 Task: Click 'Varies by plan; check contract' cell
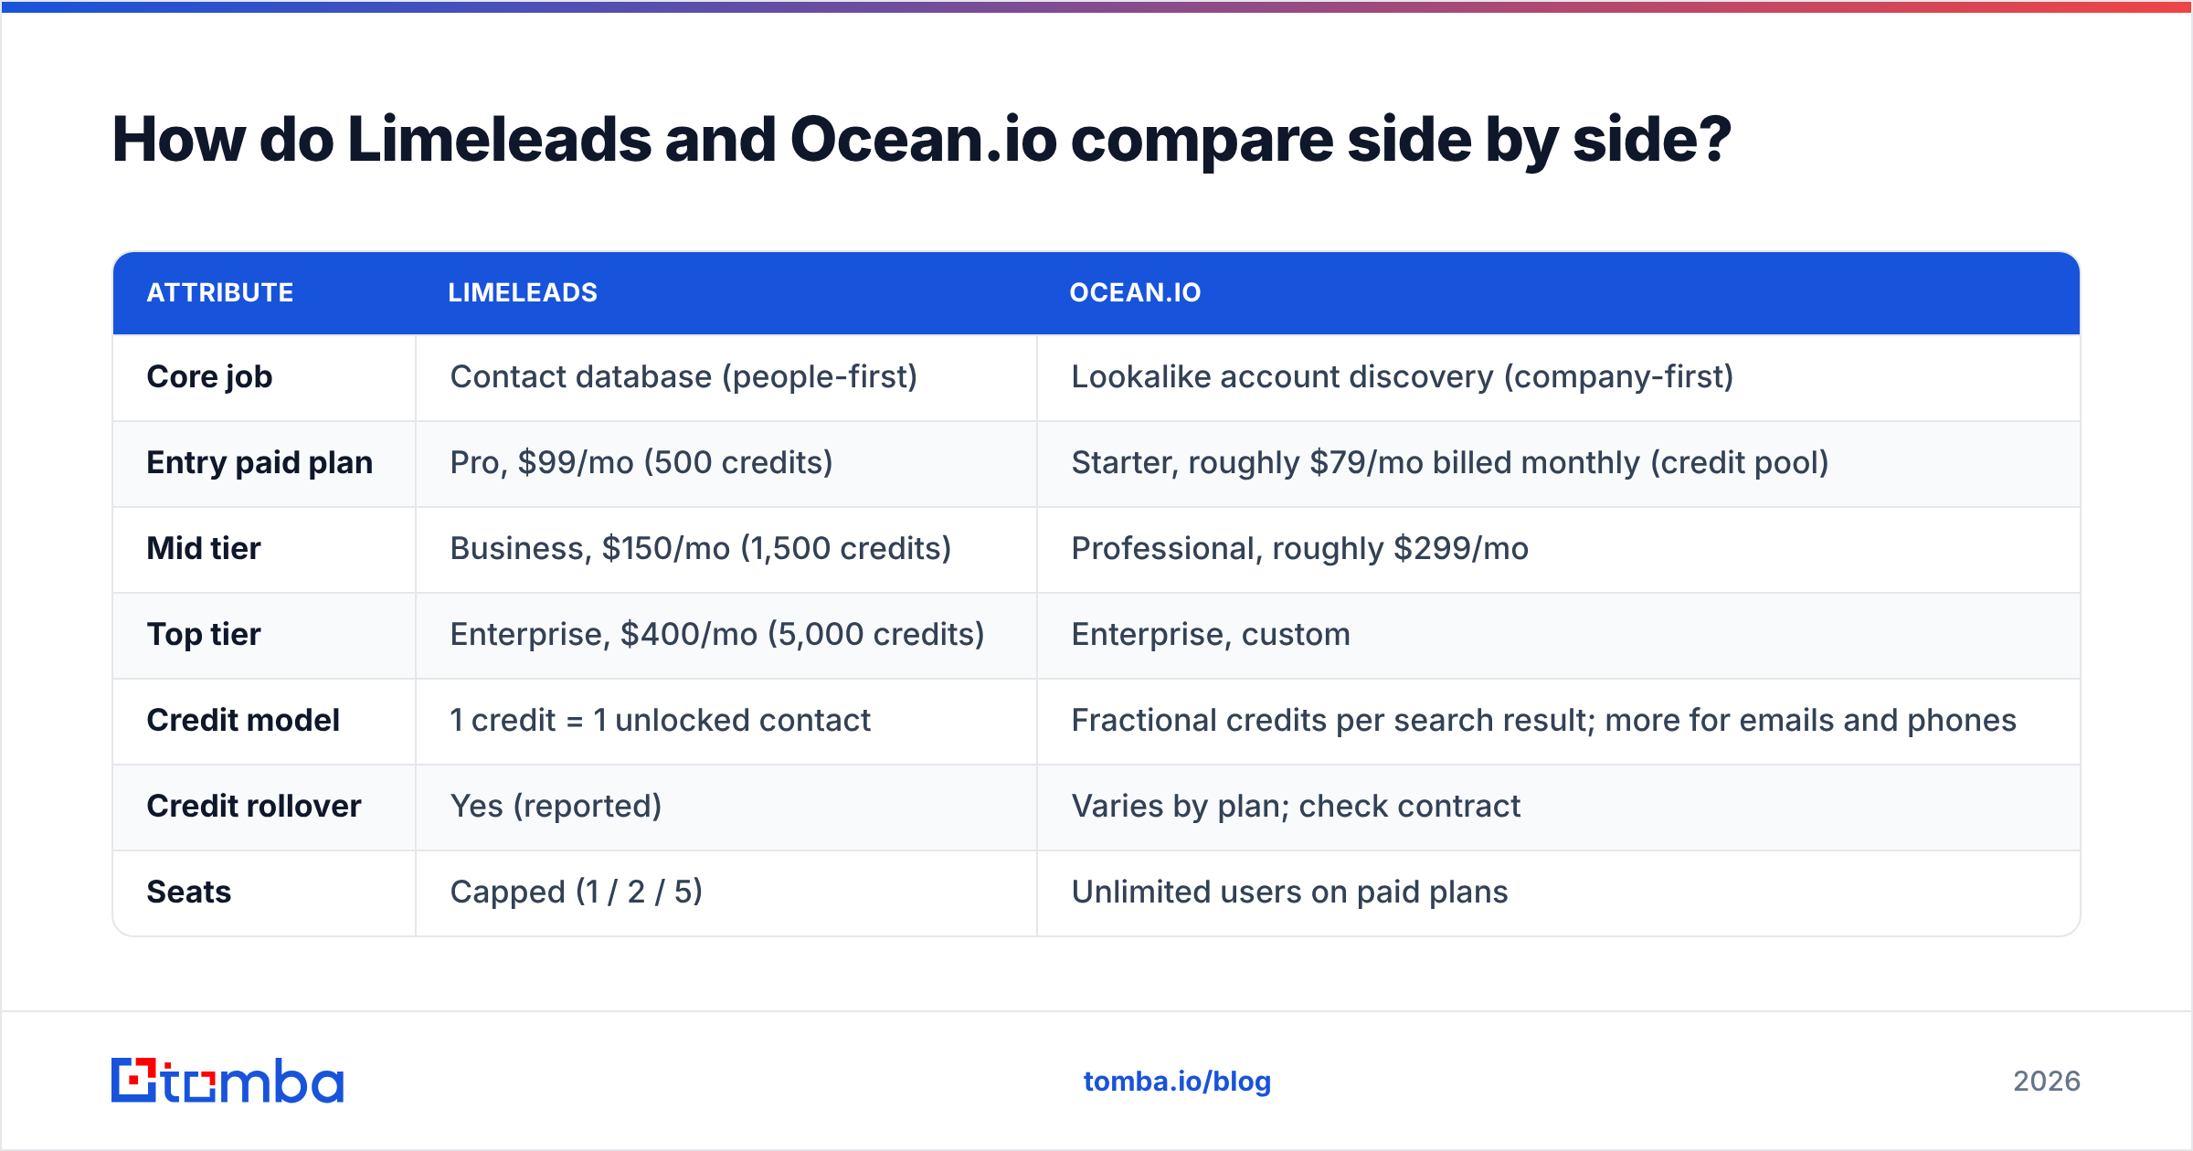point(1296,807)
